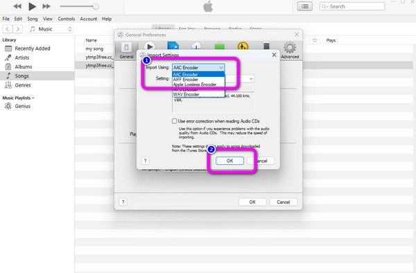
Task: Open the Music media picker dropdown
Action: (50, 29)
